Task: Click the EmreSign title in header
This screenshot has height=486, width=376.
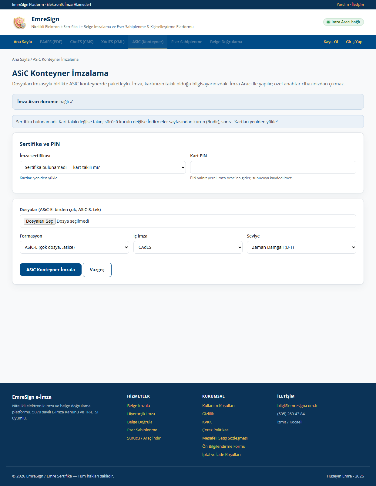Action: coord(45,19)
